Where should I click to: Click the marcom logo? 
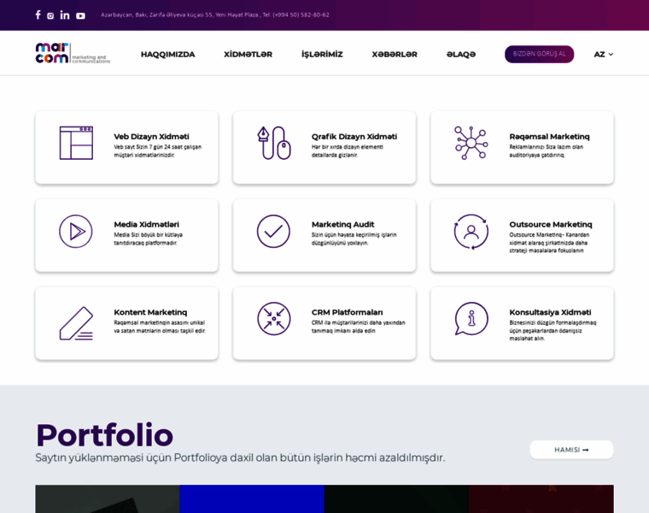(x=73, y=53)
